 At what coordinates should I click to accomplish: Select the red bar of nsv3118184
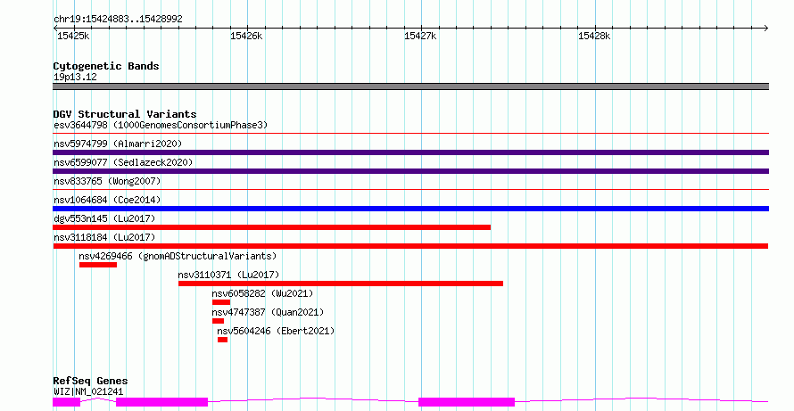click(410, 246)
